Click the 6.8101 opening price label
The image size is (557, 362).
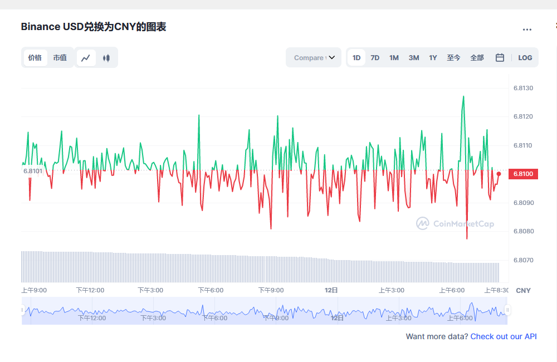click(x=33, y=171)
